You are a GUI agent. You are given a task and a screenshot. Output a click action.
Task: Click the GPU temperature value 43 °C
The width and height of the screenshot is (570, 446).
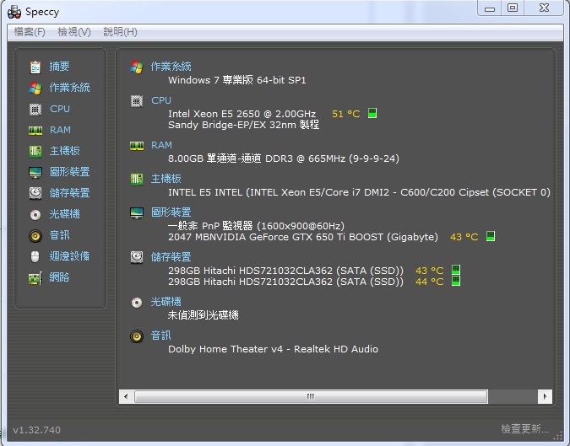tap(464, 237)
